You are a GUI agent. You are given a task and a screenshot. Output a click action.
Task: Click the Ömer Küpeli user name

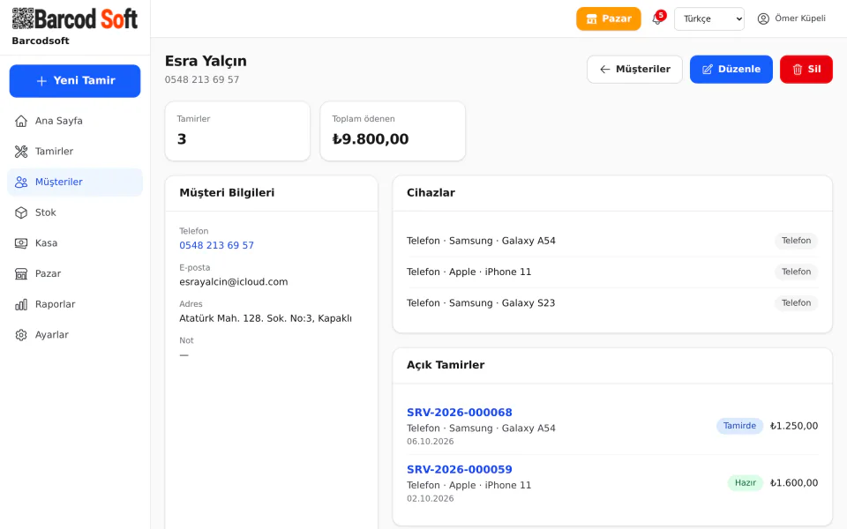800,19
